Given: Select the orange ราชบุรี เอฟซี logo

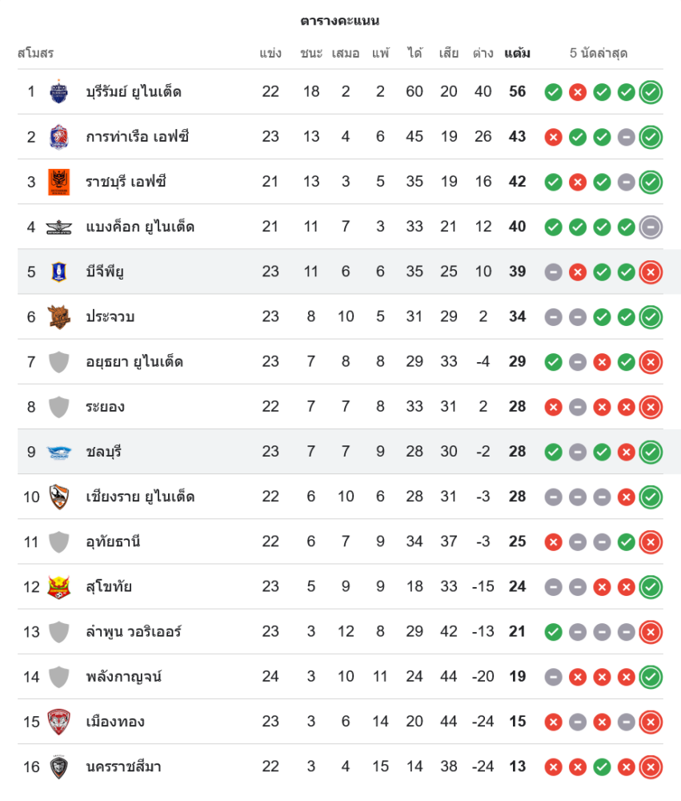Looking at the screenshot, I should point(59,182).
